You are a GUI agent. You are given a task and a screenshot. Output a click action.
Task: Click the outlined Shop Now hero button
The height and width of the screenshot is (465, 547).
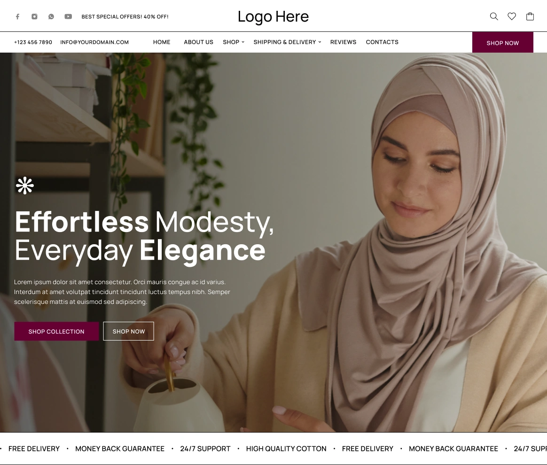tap(129, 331)
